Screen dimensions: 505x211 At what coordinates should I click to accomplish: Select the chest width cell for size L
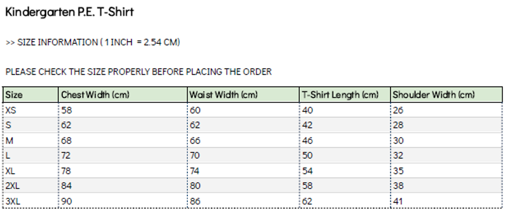[x=66, y=155]
